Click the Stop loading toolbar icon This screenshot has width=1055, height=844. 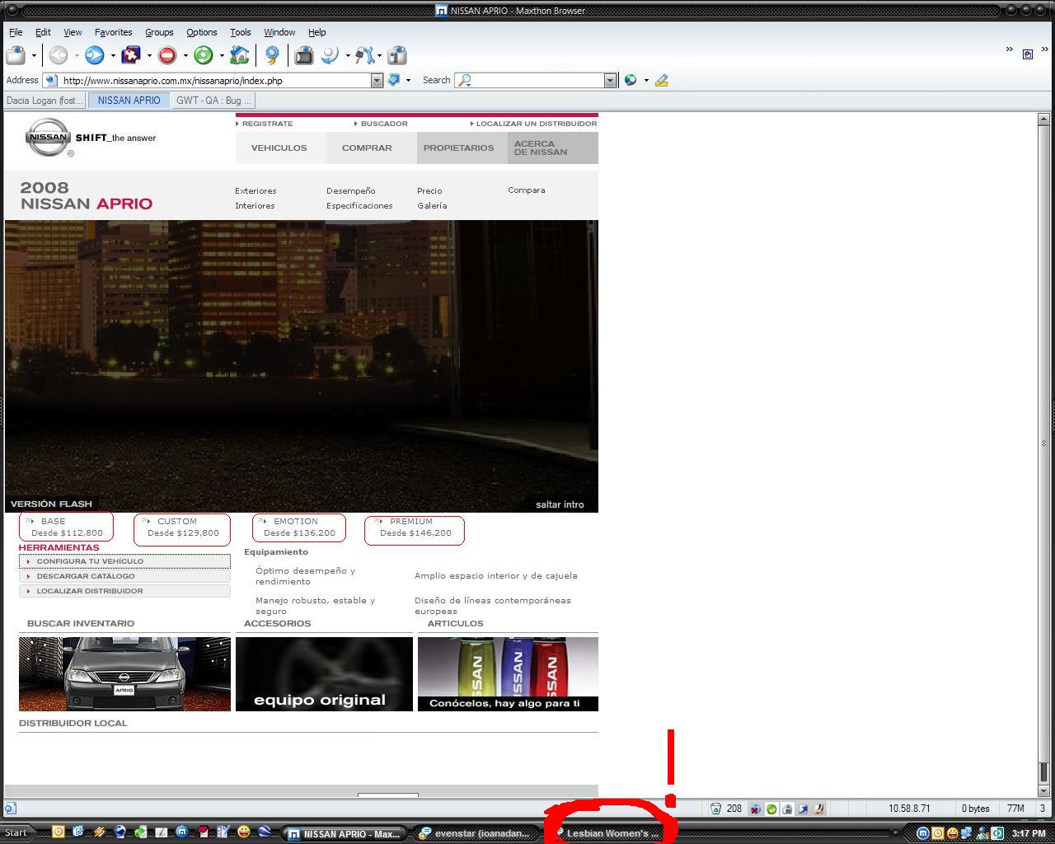click(x=167, y=55)
